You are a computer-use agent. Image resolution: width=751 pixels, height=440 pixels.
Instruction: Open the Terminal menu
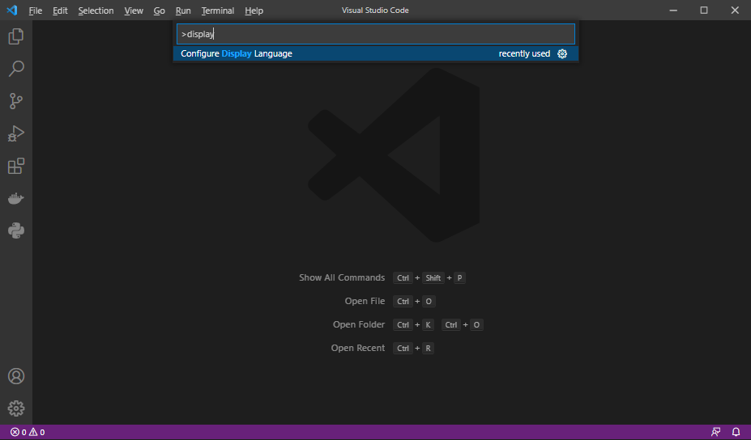click(217, 11)
